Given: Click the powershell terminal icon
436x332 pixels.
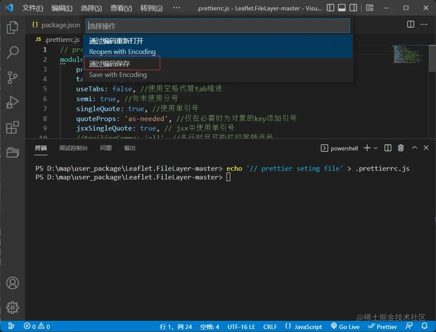Looking at the screenshot, I should point(324,148).
